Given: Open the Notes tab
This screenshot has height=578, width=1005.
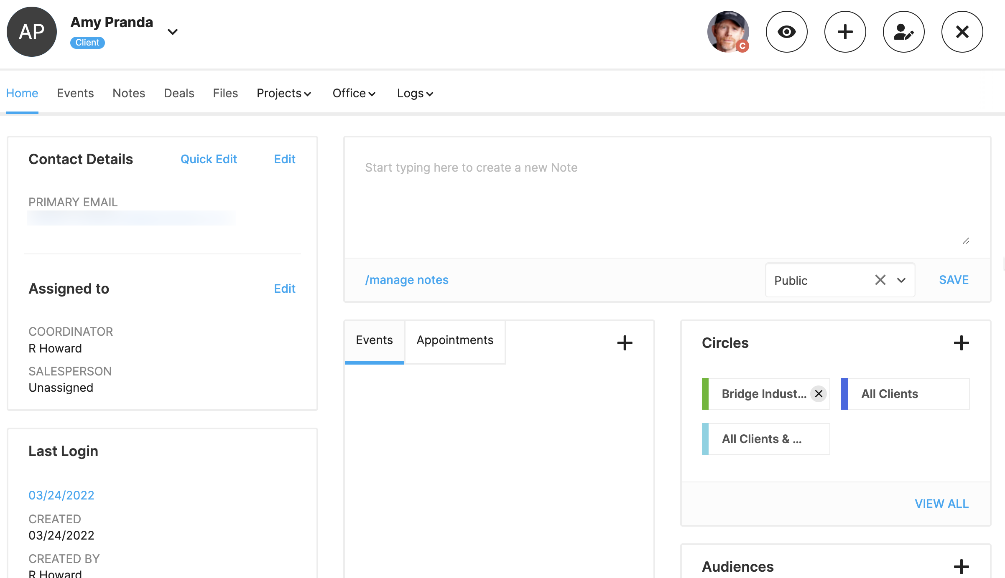Looking at the screenshot, I should pos(129,93).
